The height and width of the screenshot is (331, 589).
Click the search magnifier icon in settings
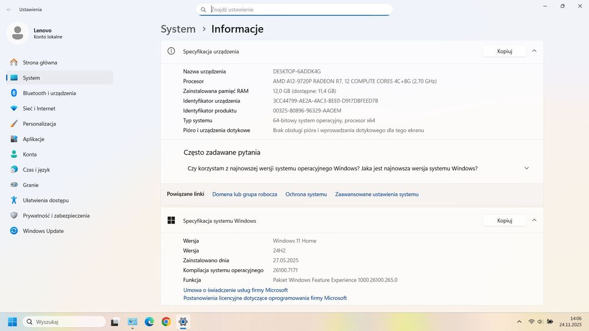coord(203,10)
